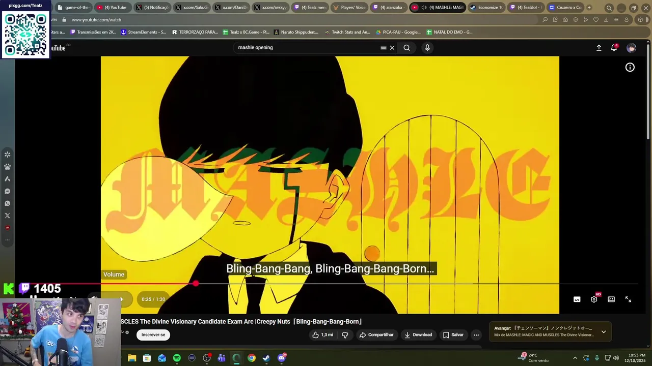Image resolution: width=652 pixels, height=366 pixels.
Task: Open Discord from the taskbar
Action: click(282, 358)
